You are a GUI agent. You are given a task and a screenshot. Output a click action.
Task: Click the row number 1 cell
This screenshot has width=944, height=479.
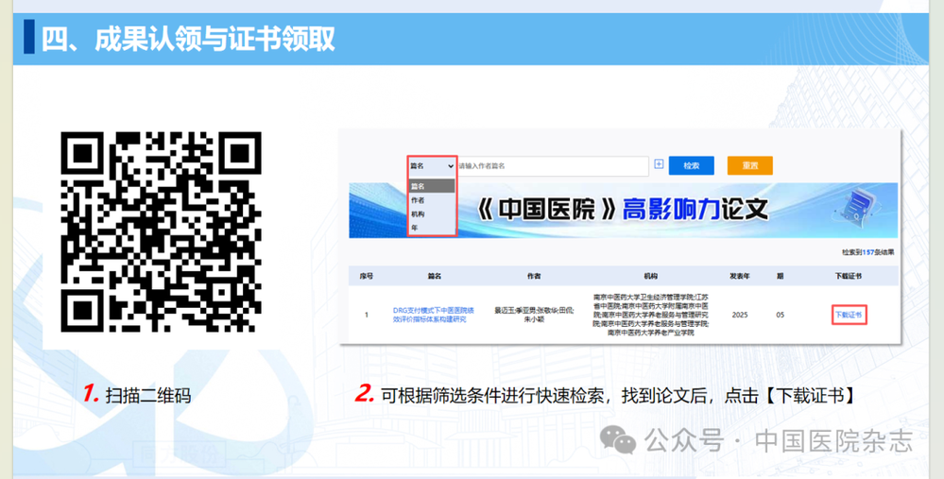click(366, 315)
